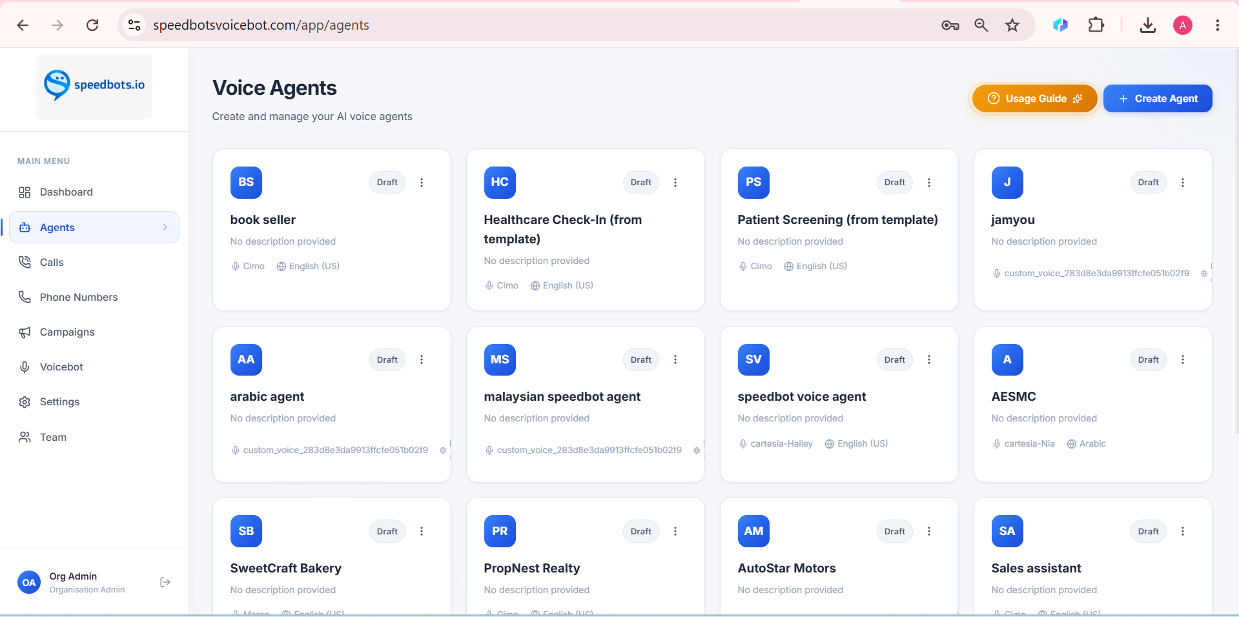The height and width of the screenshot is (617, 1239).
Task: Open browser downloads icon
Action: [1148, 25]
